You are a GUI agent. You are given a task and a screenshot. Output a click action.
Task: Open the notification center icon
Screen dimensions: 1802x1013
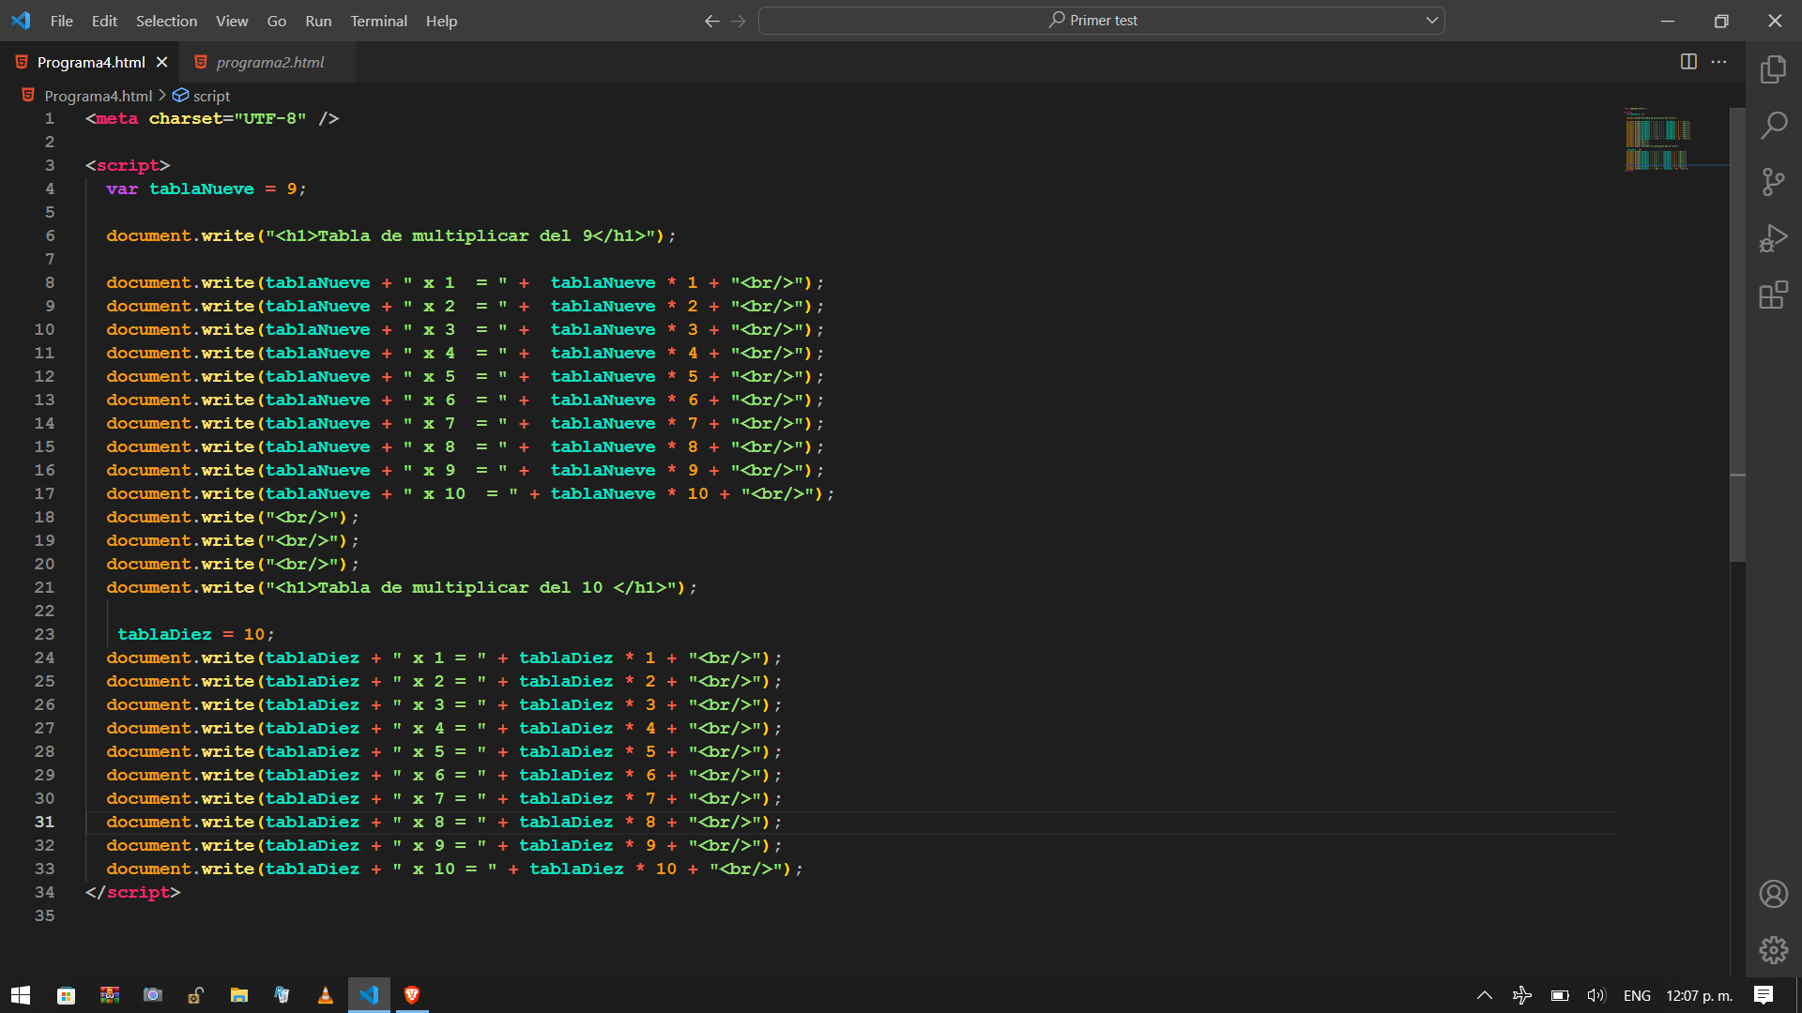[1764, 995]
